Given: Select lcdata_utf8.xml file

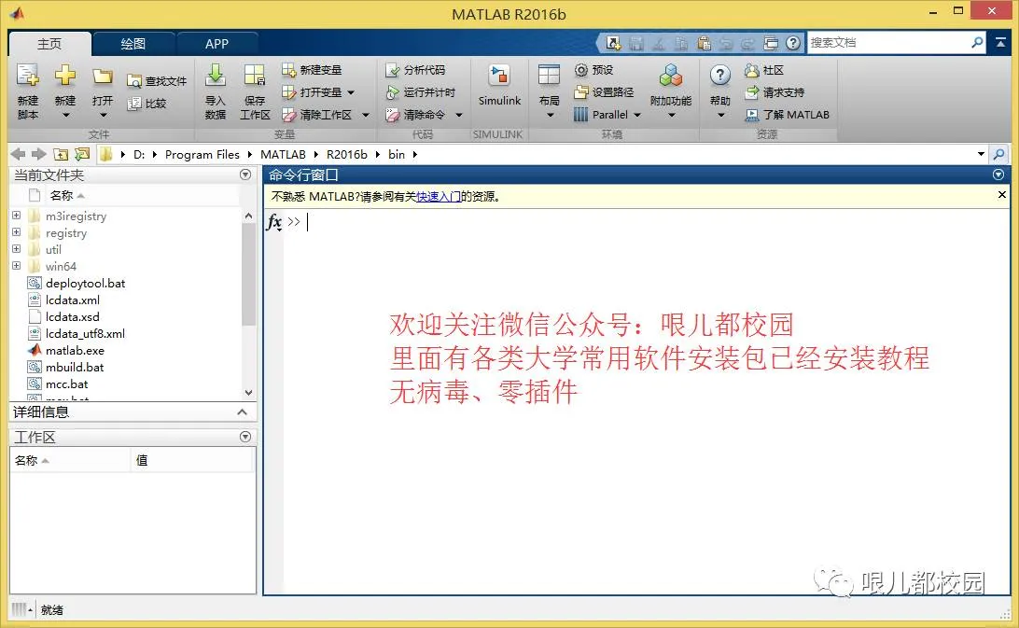Looking at the screenshot, I should (85, 333).
